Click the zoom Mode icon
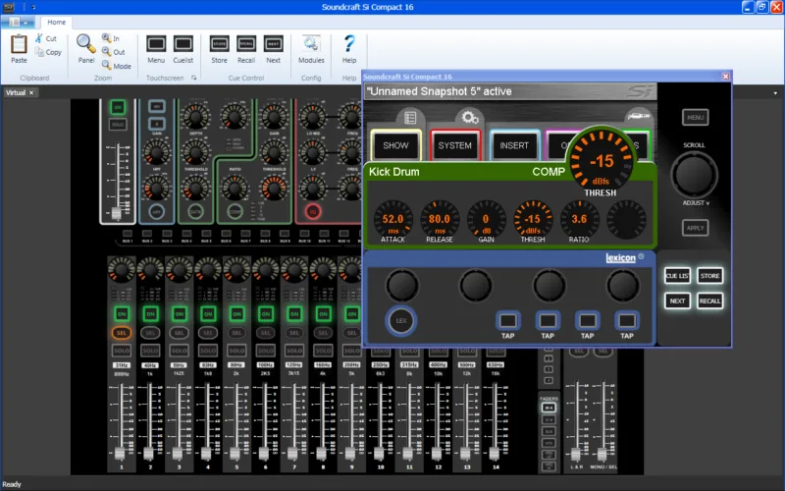785x491 pixels. coord(106,65)
